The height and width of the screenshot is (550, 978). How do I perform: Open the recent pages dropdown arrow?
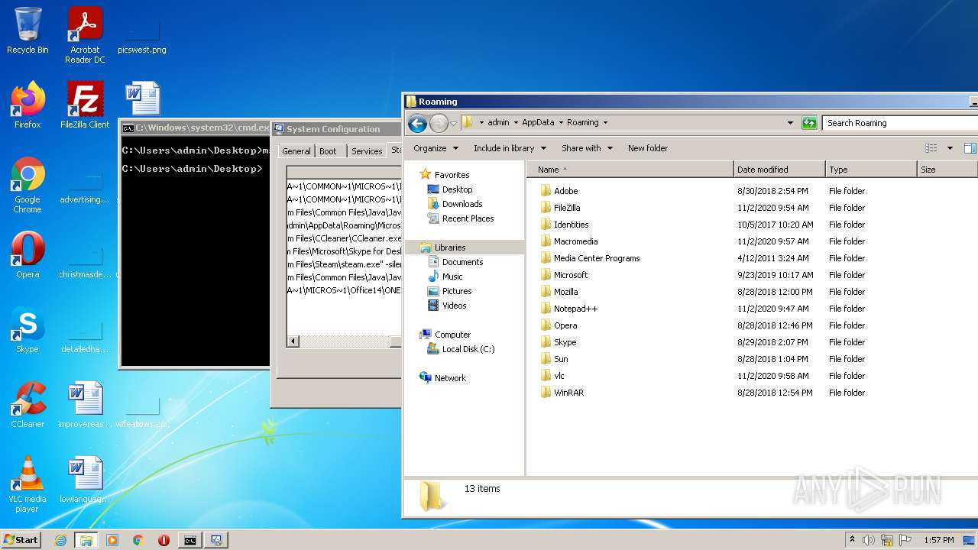[453, 123]
